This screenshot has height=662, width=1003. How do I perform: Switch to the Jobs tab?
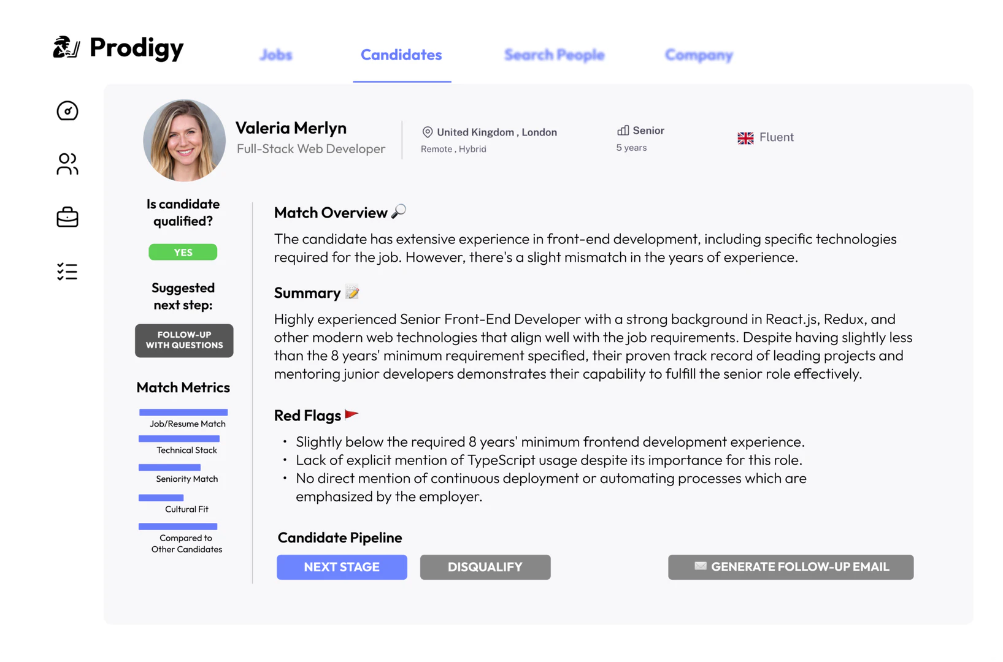[x=276, y=55]
